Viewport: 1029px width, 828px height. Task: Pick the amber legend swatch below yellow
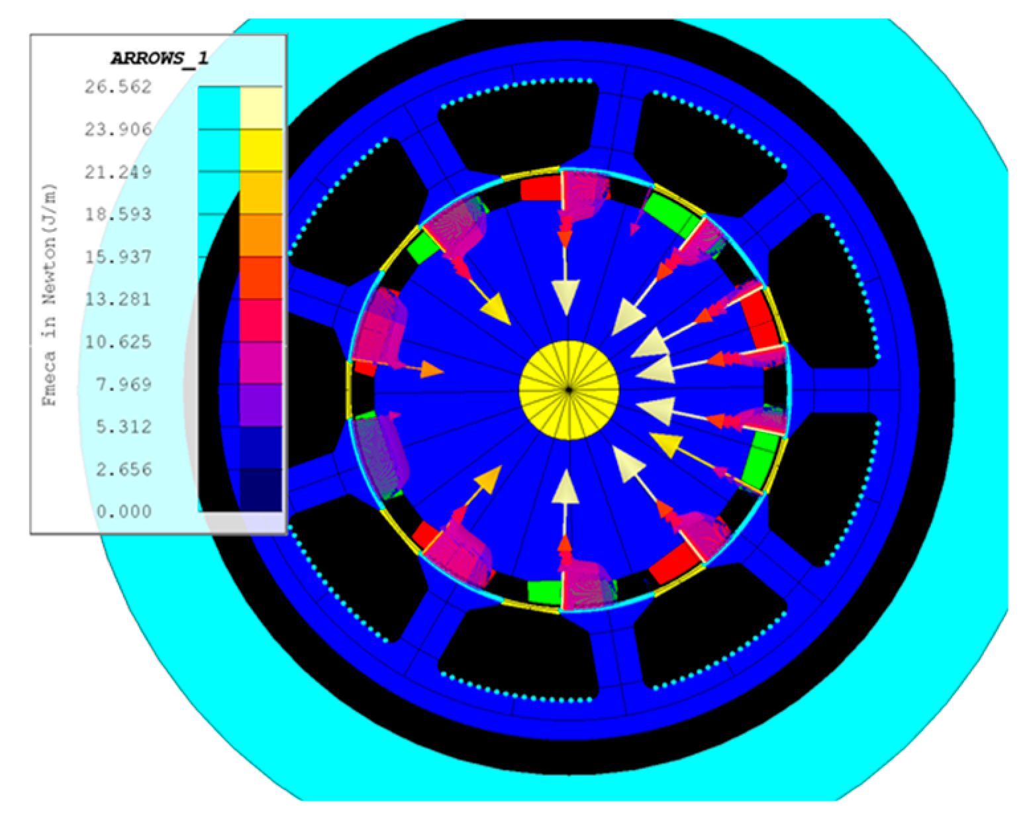pyautogui.click(x=261, y=193)
